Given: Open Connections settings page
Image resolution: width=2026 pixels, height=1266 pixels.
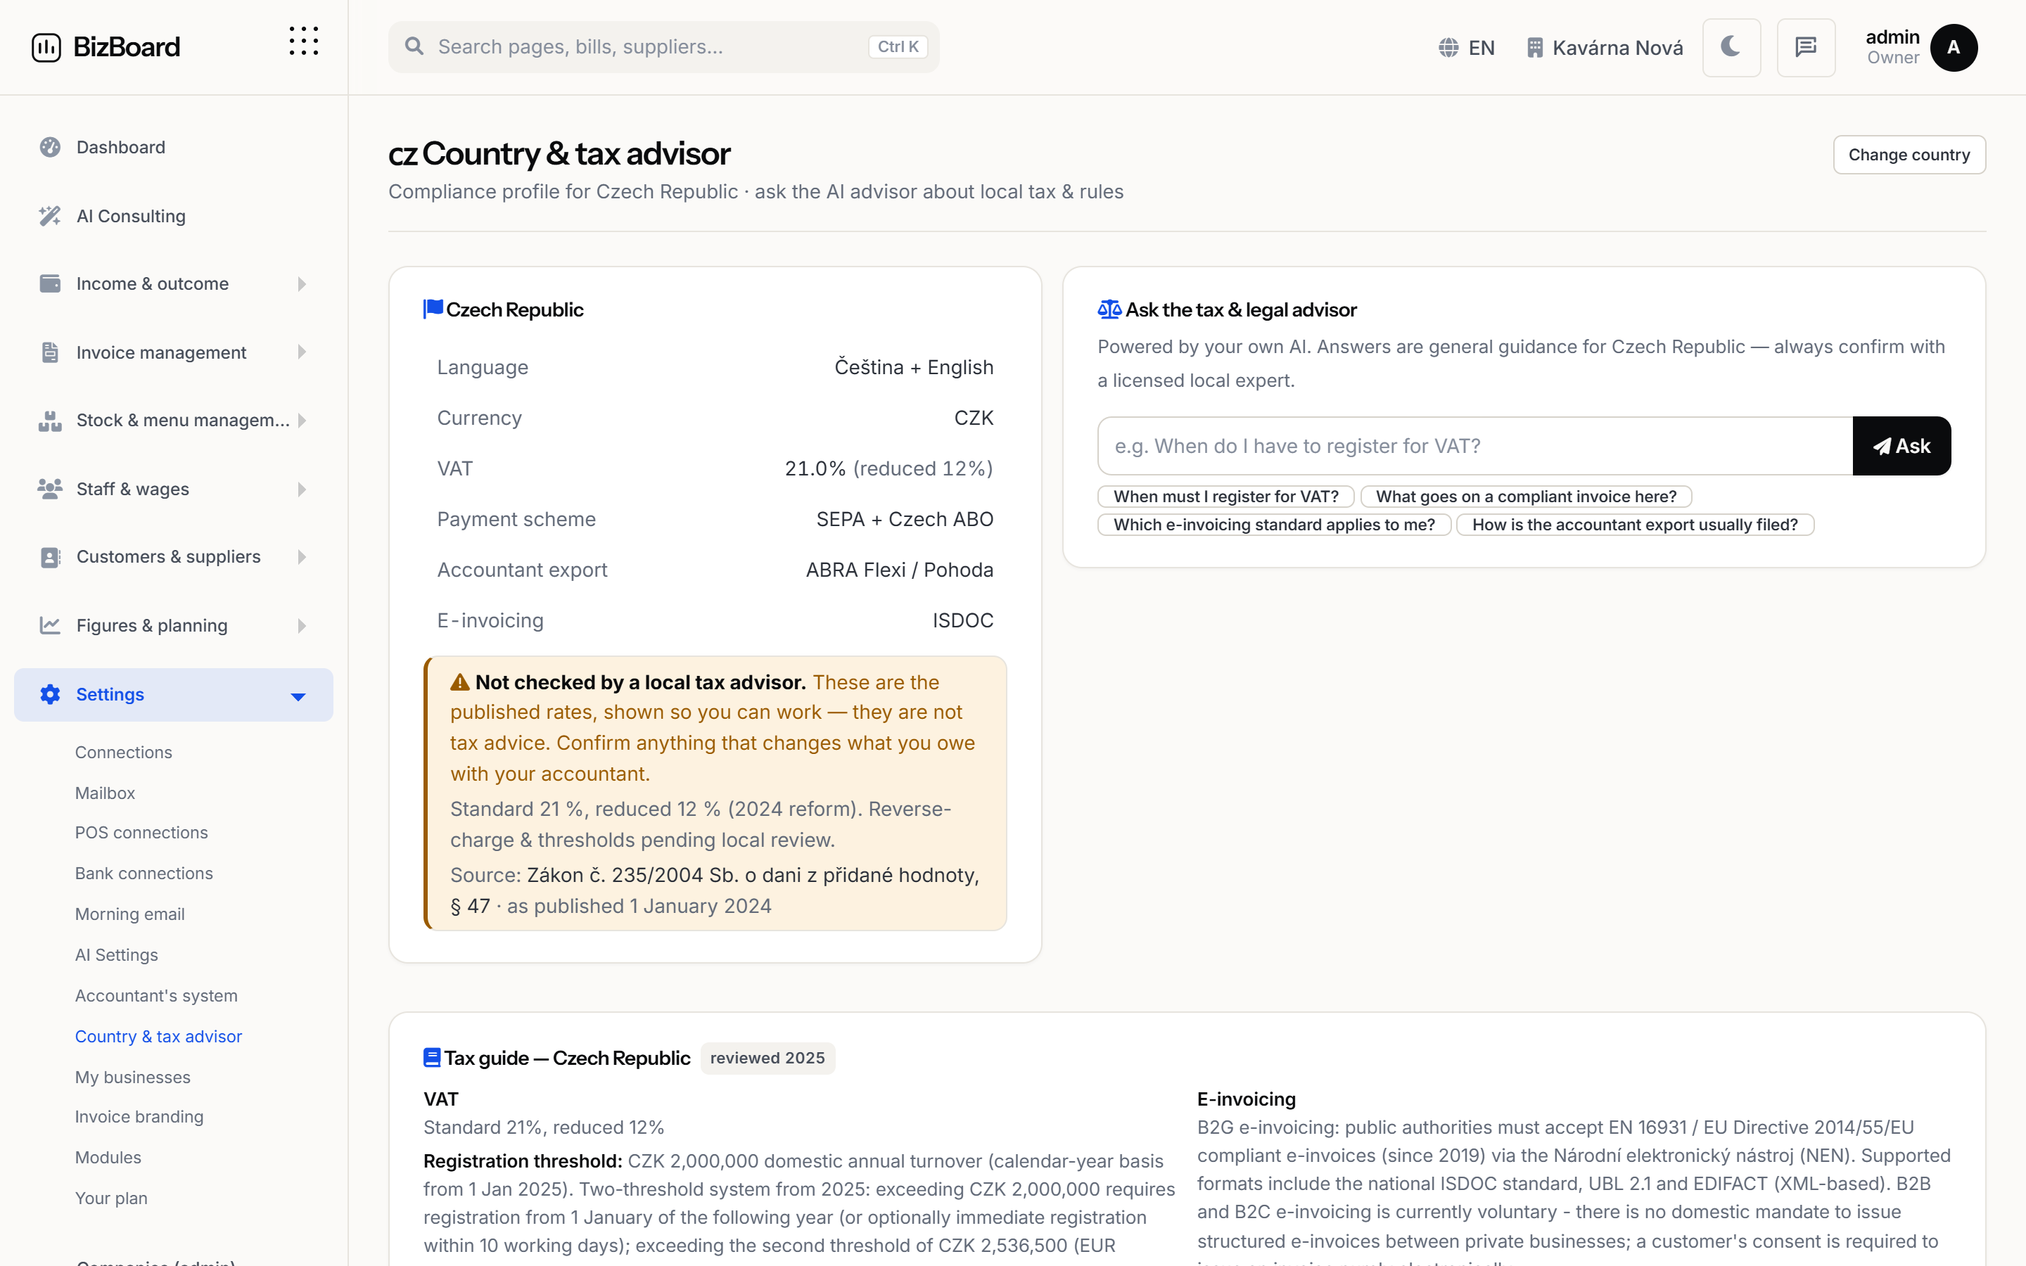Looking at the screenshot, I should (x=123, y=752).
